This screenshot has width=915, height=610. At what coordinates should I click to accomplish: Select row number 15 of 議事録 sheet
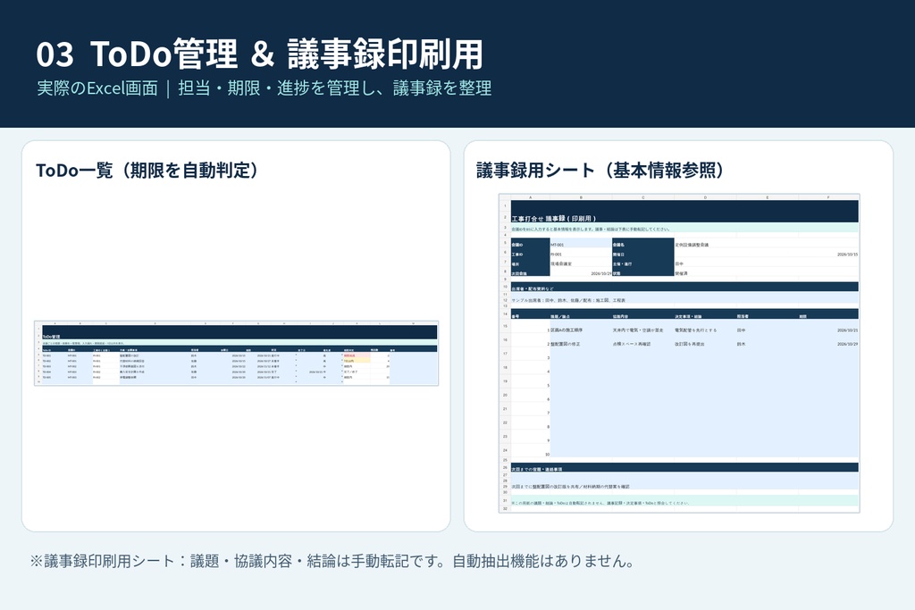[x=506, y=327]
